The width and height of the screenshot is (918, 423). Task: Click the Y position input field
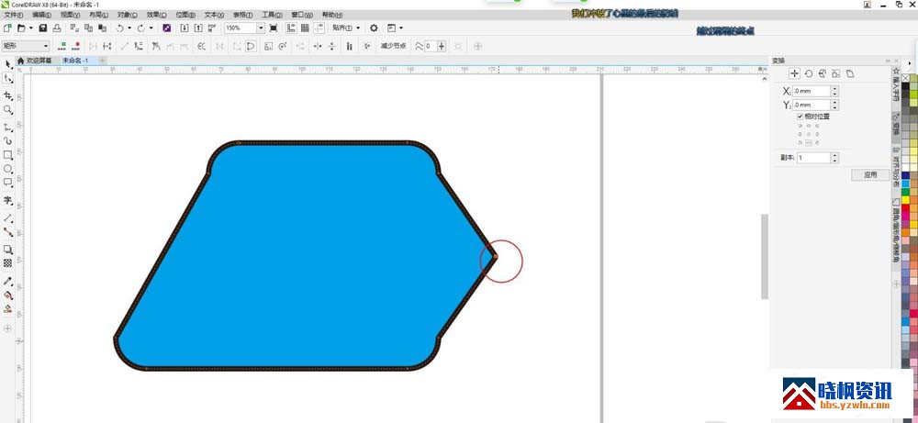coord(812,105)
